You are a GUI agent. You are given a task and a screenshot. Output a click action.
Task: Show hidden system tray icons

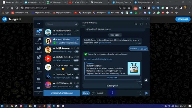click(x=162, y=106)
